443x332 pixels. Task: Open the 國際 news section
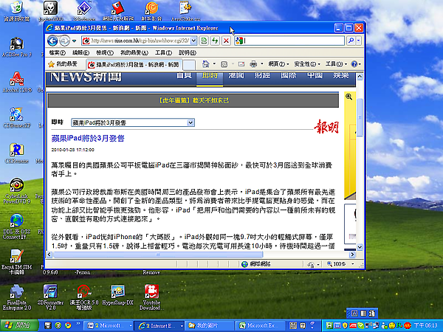tap(289, 76)
